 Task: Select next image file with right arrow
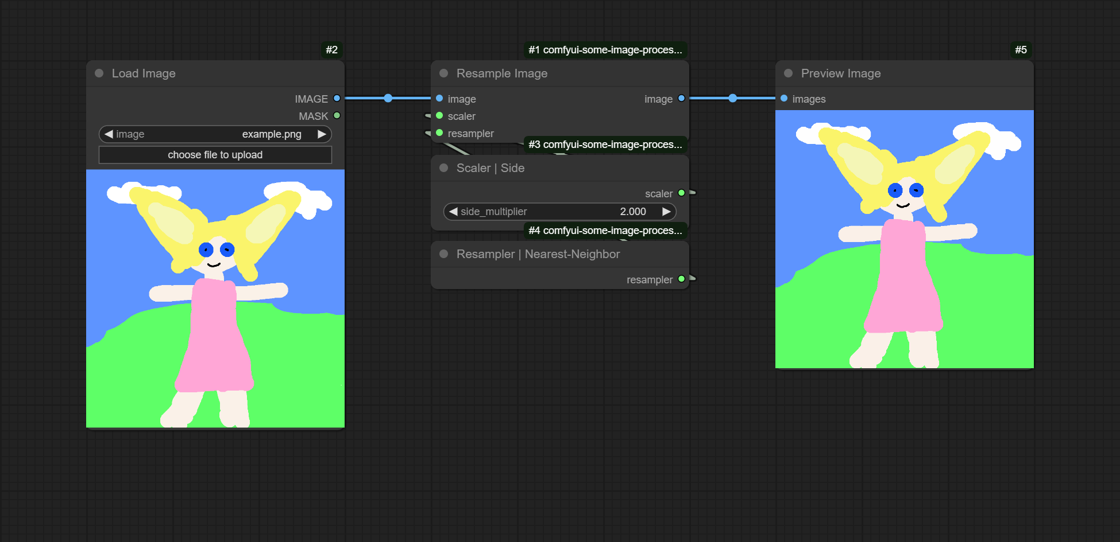click(322, 134)
